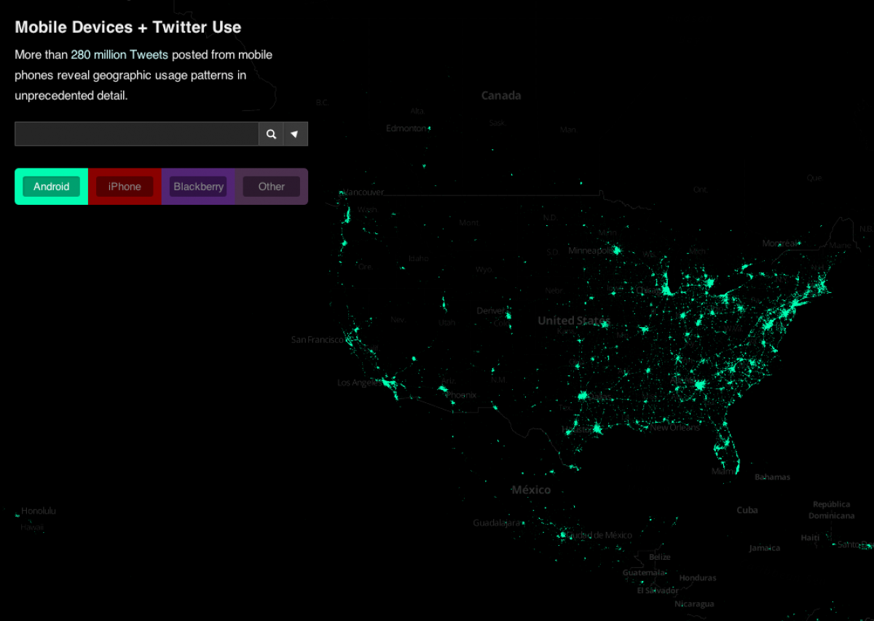Select the Honolulu label on the map
The image size is (874, 621).
click(x=39, y=511)
